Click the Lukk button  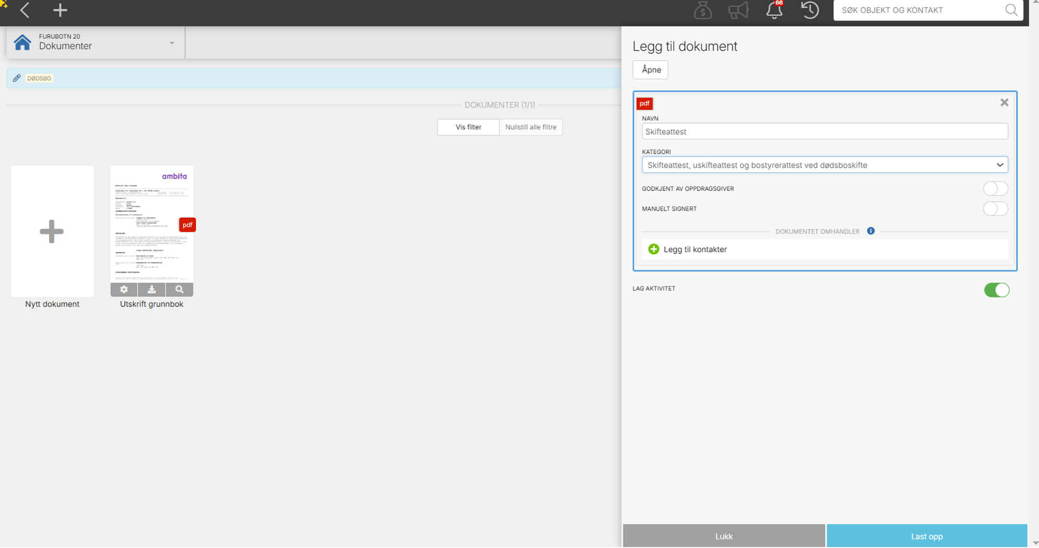point(724,536)
